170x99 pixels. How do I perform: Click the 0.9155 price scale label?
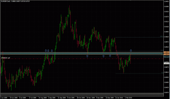tap(166, 27)
